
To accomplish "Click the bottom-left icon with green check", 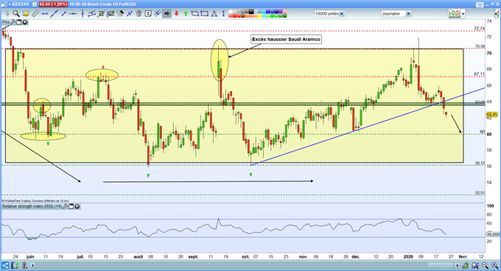I will pyautogui.click(x=15, y=266).
